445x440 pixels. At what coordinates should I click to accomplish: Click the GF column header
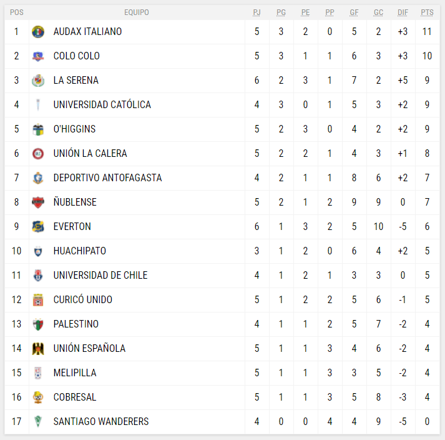click(354, 12)
